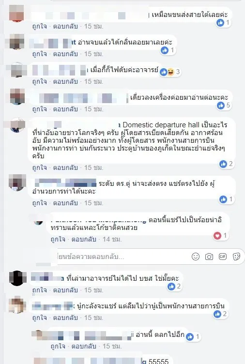The image size is (245, 364).
Task: Reply to the เมื่อกี้ก็ไฟดับ comment
Action: click(65, 81)
